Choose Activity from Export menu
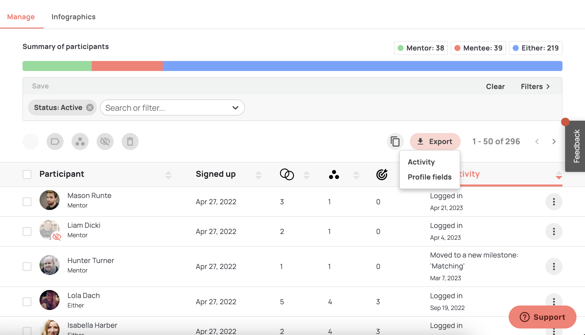Screen dimensions: 585x335 click(x=421, y=162)
